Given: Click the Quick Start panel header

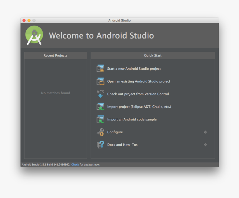Looking at the screenshot, I should pos(153,55).
